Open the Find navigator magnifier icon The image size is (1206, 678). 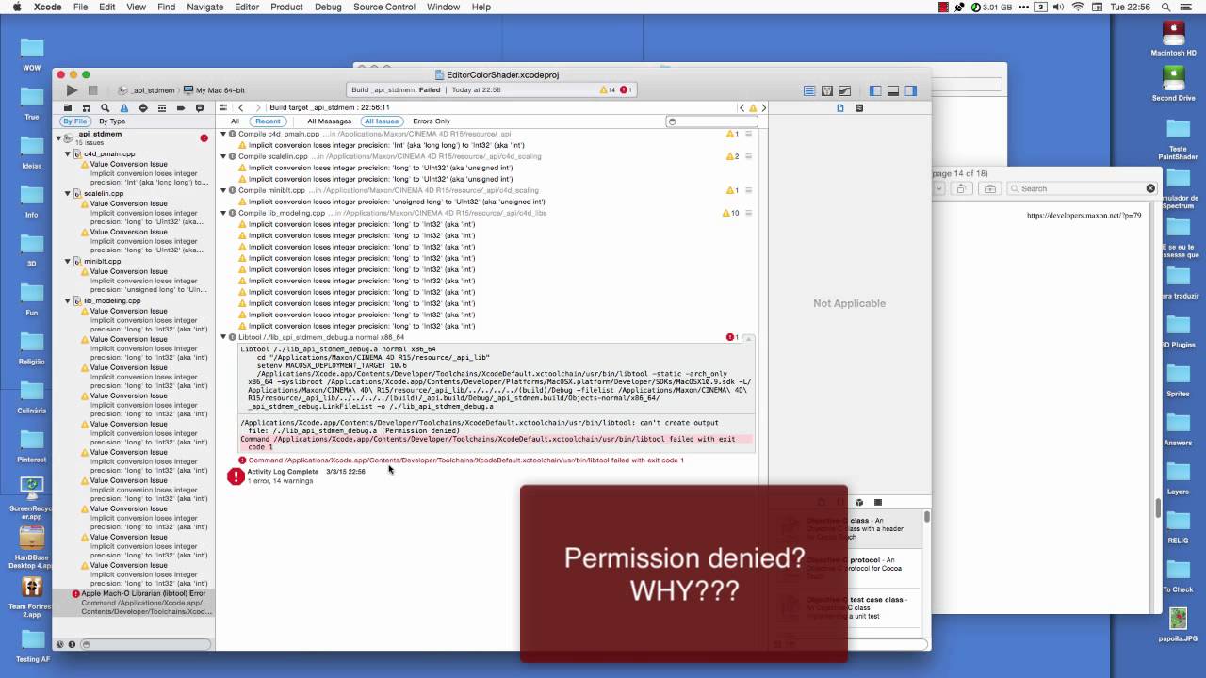[105, 108]
